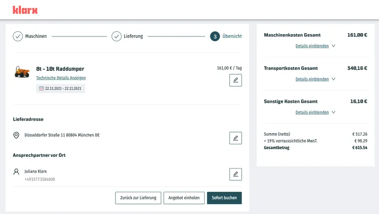The width and height of the screenshot is (379, 214).
Task: Click Angebot einholen button
Action: tap(184, 198)
